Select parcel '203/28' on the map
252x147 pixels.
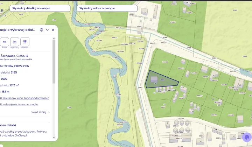[165, 62]
